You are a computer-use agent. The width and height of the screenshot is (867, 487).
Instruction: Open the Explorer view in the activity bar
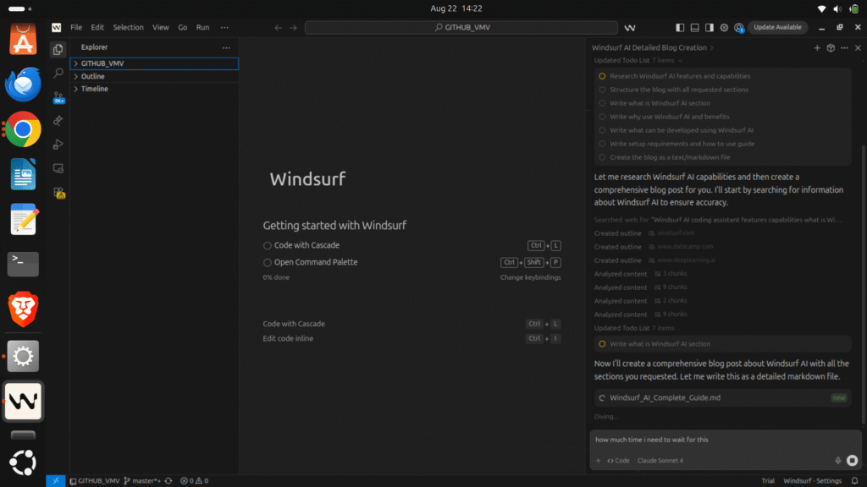pyautogui.click(x=58, y=50)
